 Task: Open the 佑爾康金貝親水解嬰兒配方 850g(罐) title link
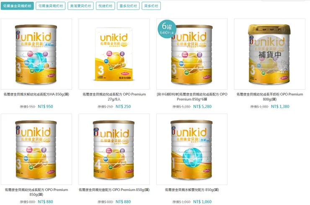pyautogui.click(x=192, y=190)
